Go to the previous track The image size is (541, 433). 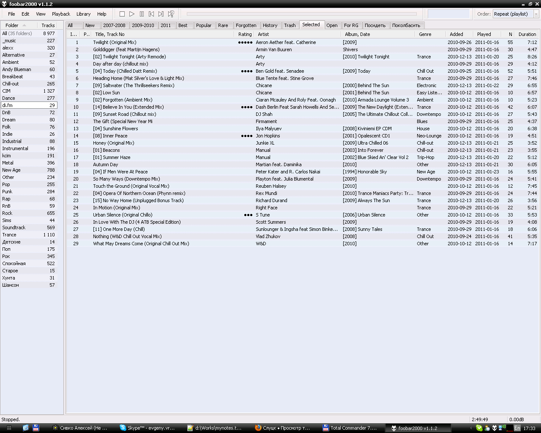pos(151,14)
